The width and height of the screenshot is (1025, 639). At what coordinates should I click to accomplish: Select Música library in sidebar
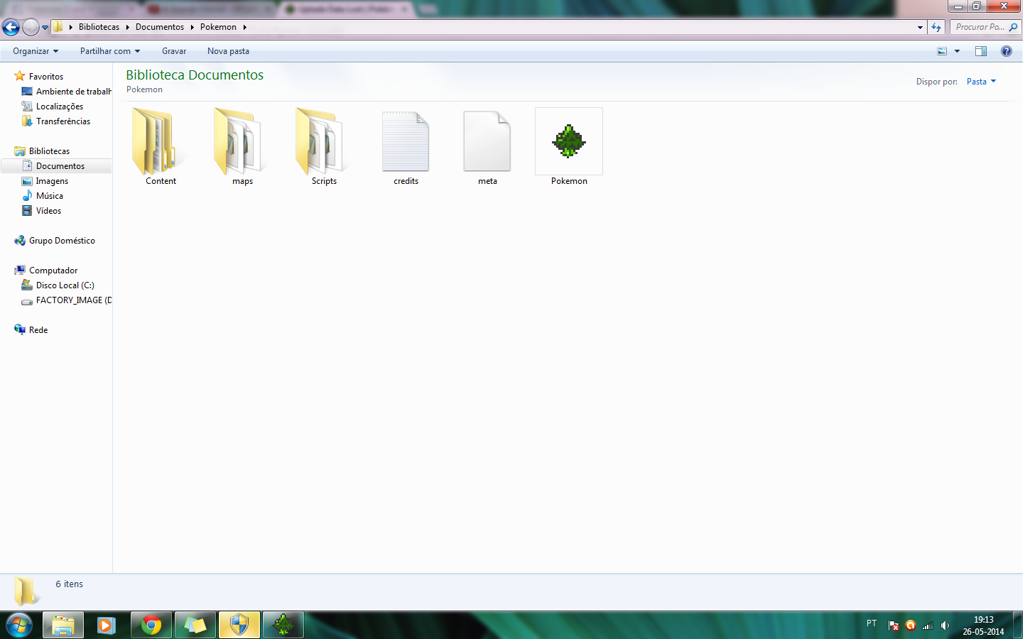(50, 196)
